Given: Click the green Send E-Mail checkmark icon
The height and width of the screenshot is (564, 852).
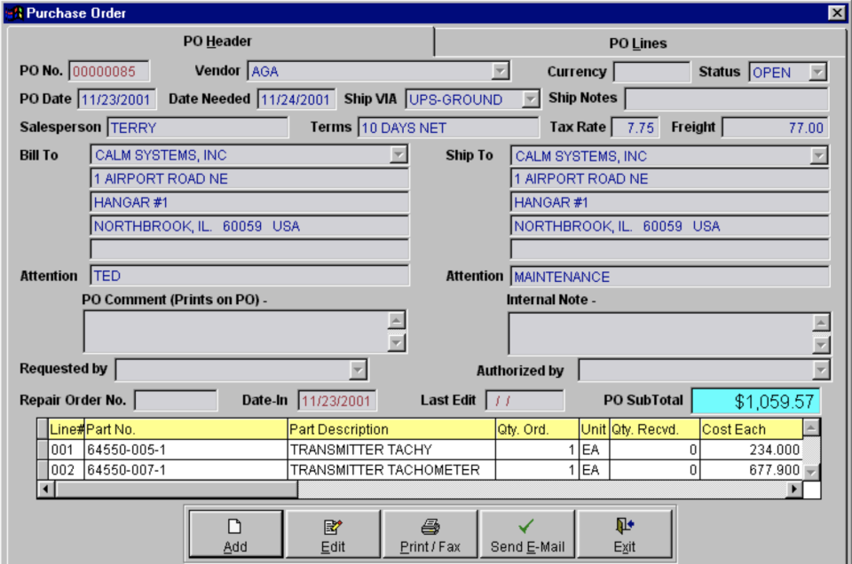Looking at the screenshot, I should coord(525,526).
